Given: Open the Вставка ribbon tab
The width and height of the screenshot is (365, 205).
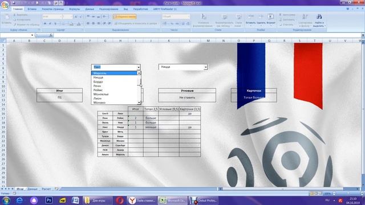Looking at the screenshot, I should [32, 9].
